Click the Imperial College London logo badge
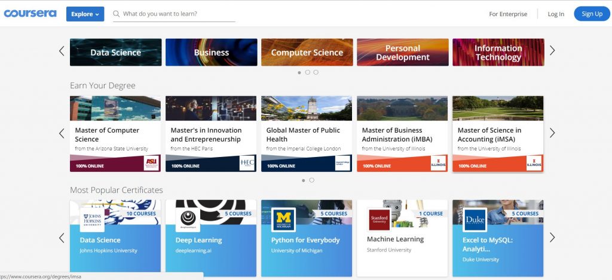The image size is (612, 280). click(342, 163)
